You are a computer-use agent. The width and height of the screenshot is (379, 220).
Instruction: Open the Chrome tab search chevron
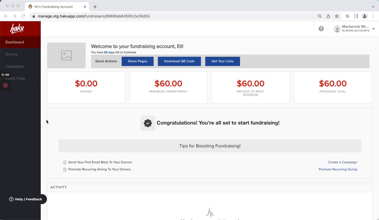[373, 7]
